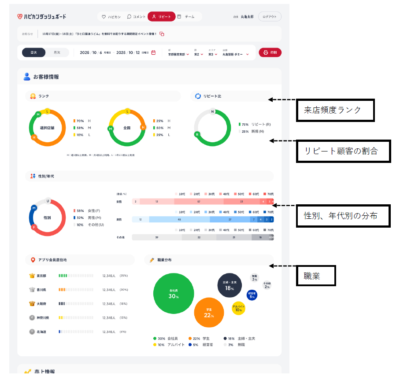The width and height of the screenshot is (400, 380).
Task: Click the アプリ会員居住地 map pin icon
Action: point(33,260)
